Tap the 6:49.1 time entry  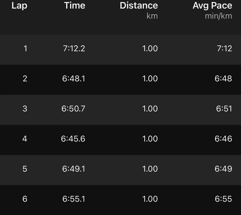point(74,169)
